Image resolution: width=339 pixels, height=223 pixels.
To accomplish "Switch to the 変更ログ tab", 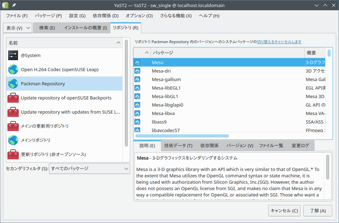I will [300, 145].
